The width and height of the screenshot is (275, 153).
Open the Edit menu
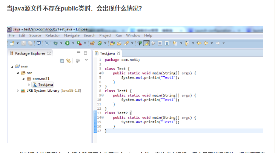click(22, 35)
